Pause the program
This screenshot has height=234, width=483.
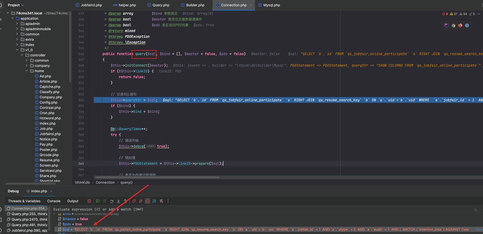105,201
